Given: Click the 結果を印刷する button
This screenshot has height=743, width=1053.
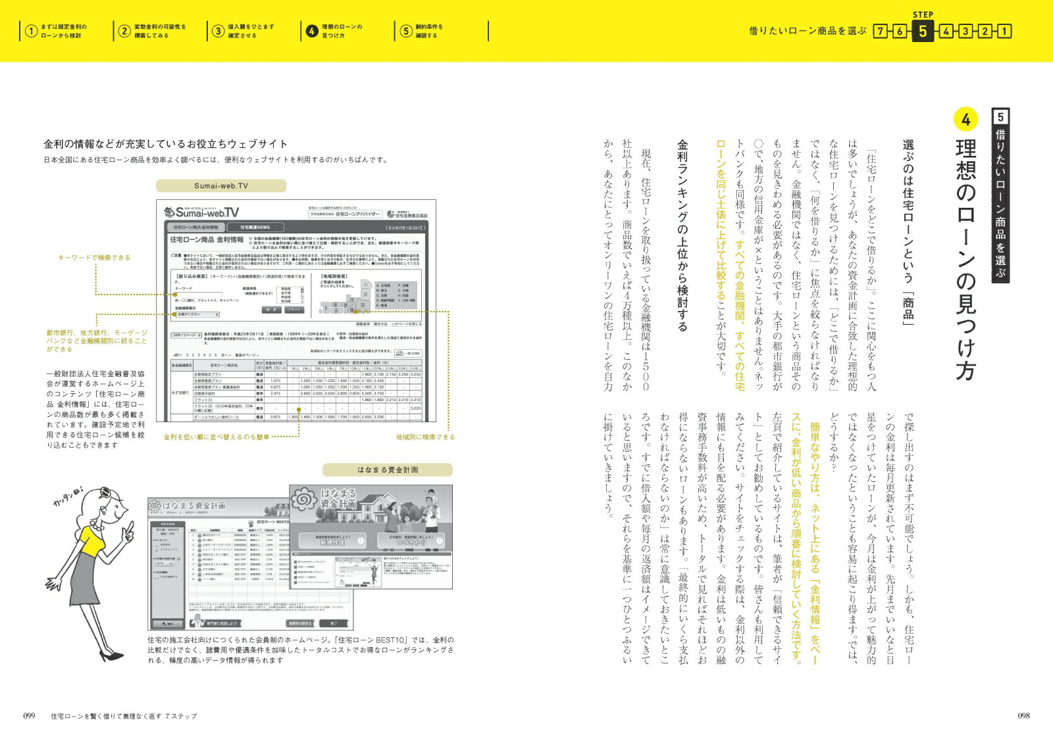Looking at the screenshot, I should click(x=300, y=623).
